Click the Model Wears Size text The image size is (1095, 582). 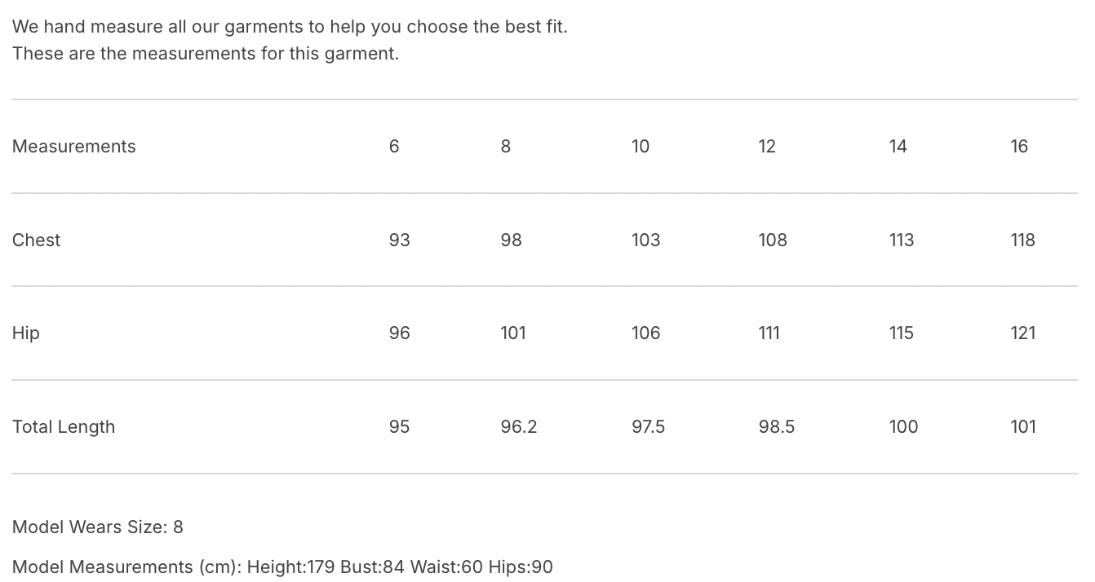pos(98,527)
